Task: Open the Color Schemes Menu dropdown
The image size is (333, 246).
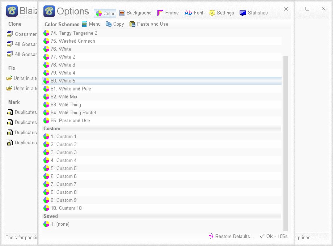Action: (91, 24)
